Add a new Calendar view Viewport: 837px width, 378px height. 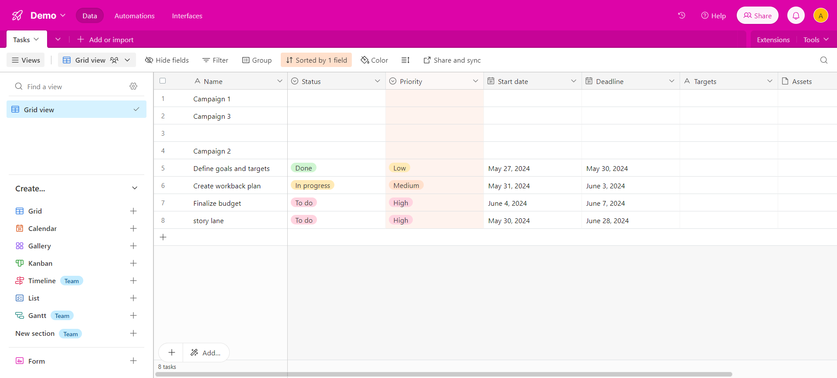tap(133, 228)
